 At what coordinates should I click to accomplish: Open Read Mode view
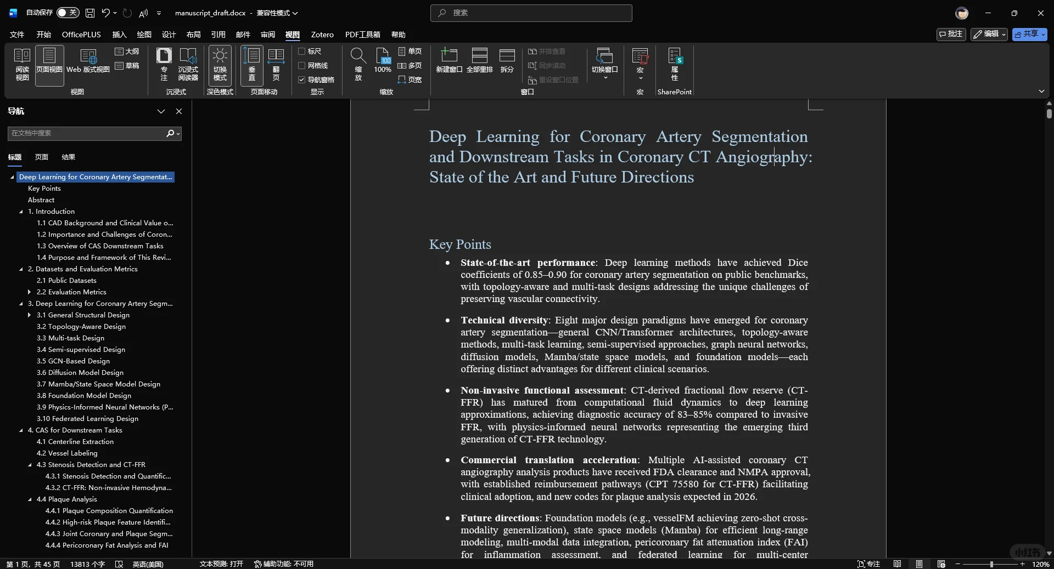22,64
